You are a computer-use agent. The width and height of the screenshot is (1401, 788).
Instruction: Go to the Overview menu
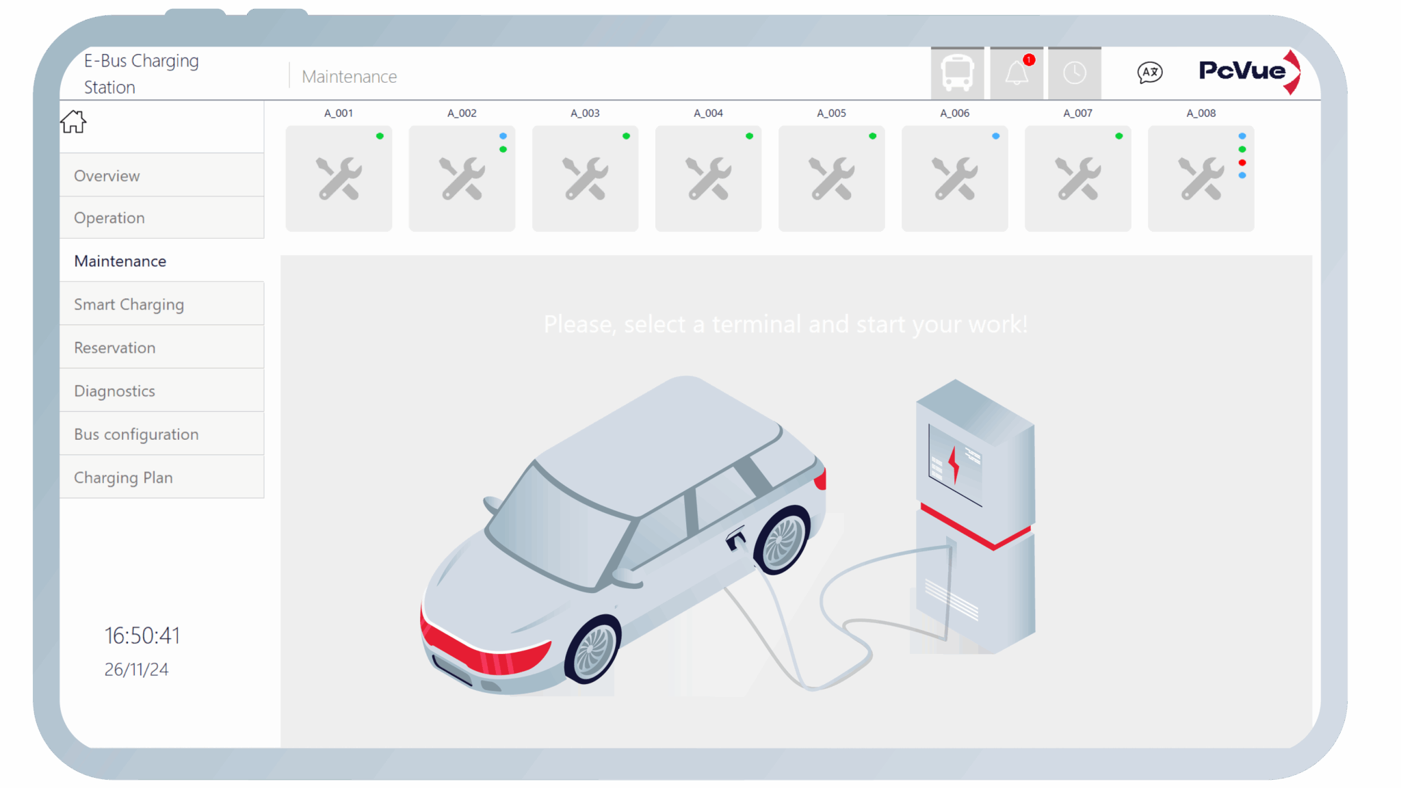[161, 176]
